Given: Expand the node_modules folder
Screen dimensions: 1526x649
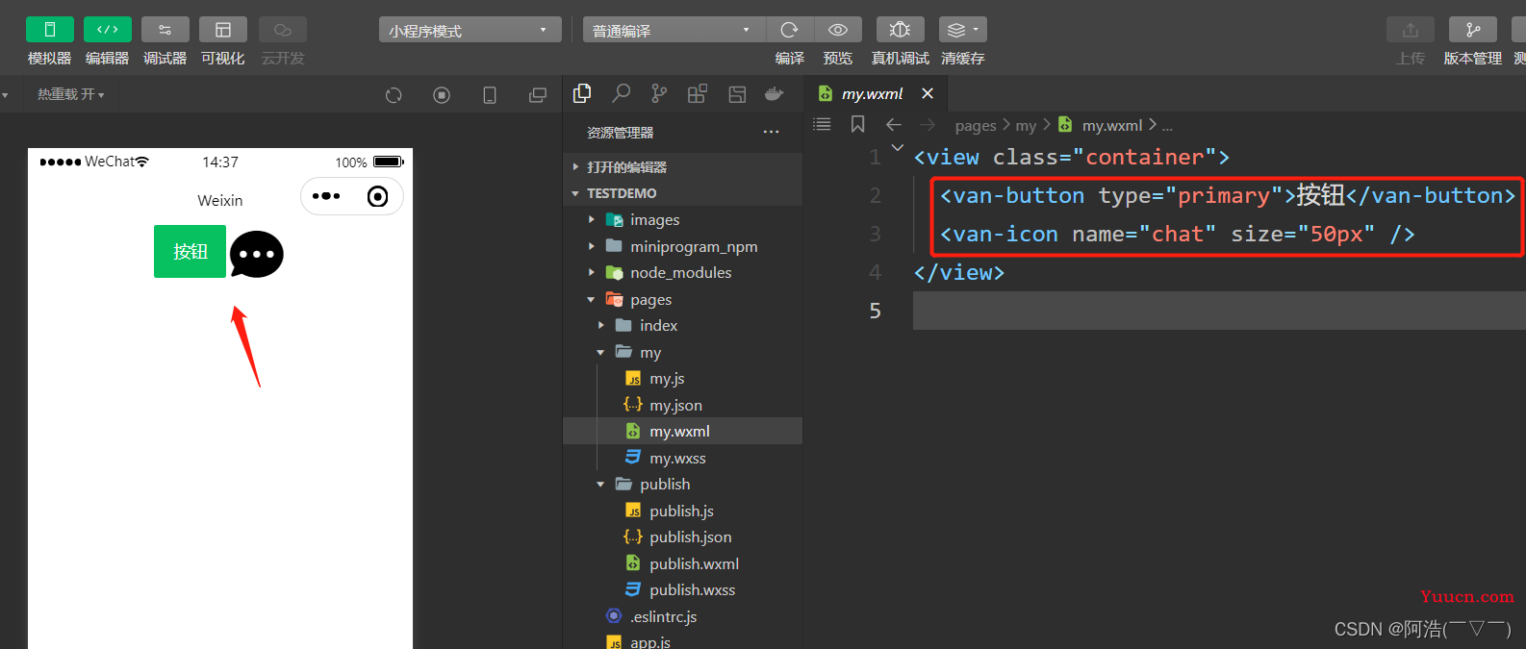Looking at the screenshot, I should (681, 273).
